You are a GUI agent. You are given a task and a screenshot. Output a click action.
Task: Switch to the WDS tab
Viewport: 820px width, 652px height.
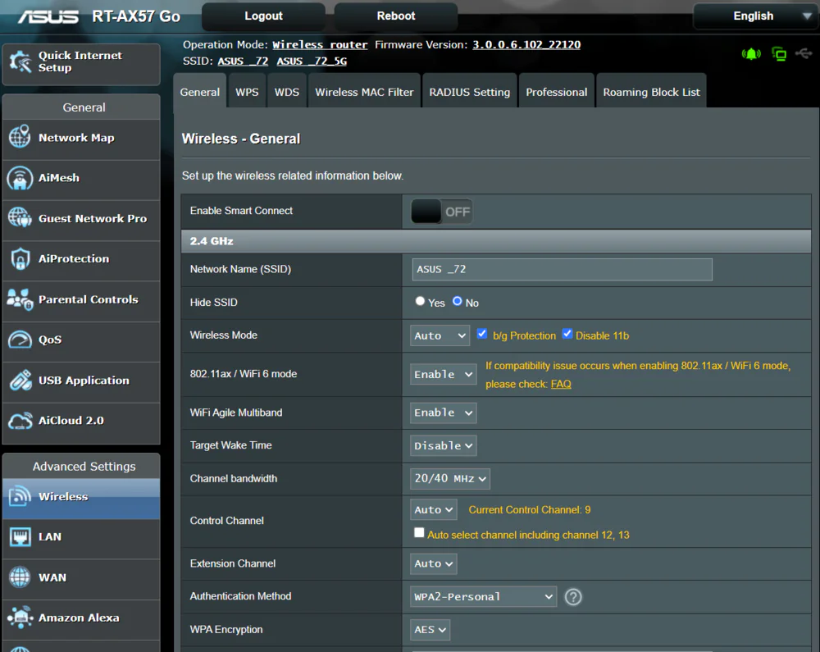pos(286,92)
